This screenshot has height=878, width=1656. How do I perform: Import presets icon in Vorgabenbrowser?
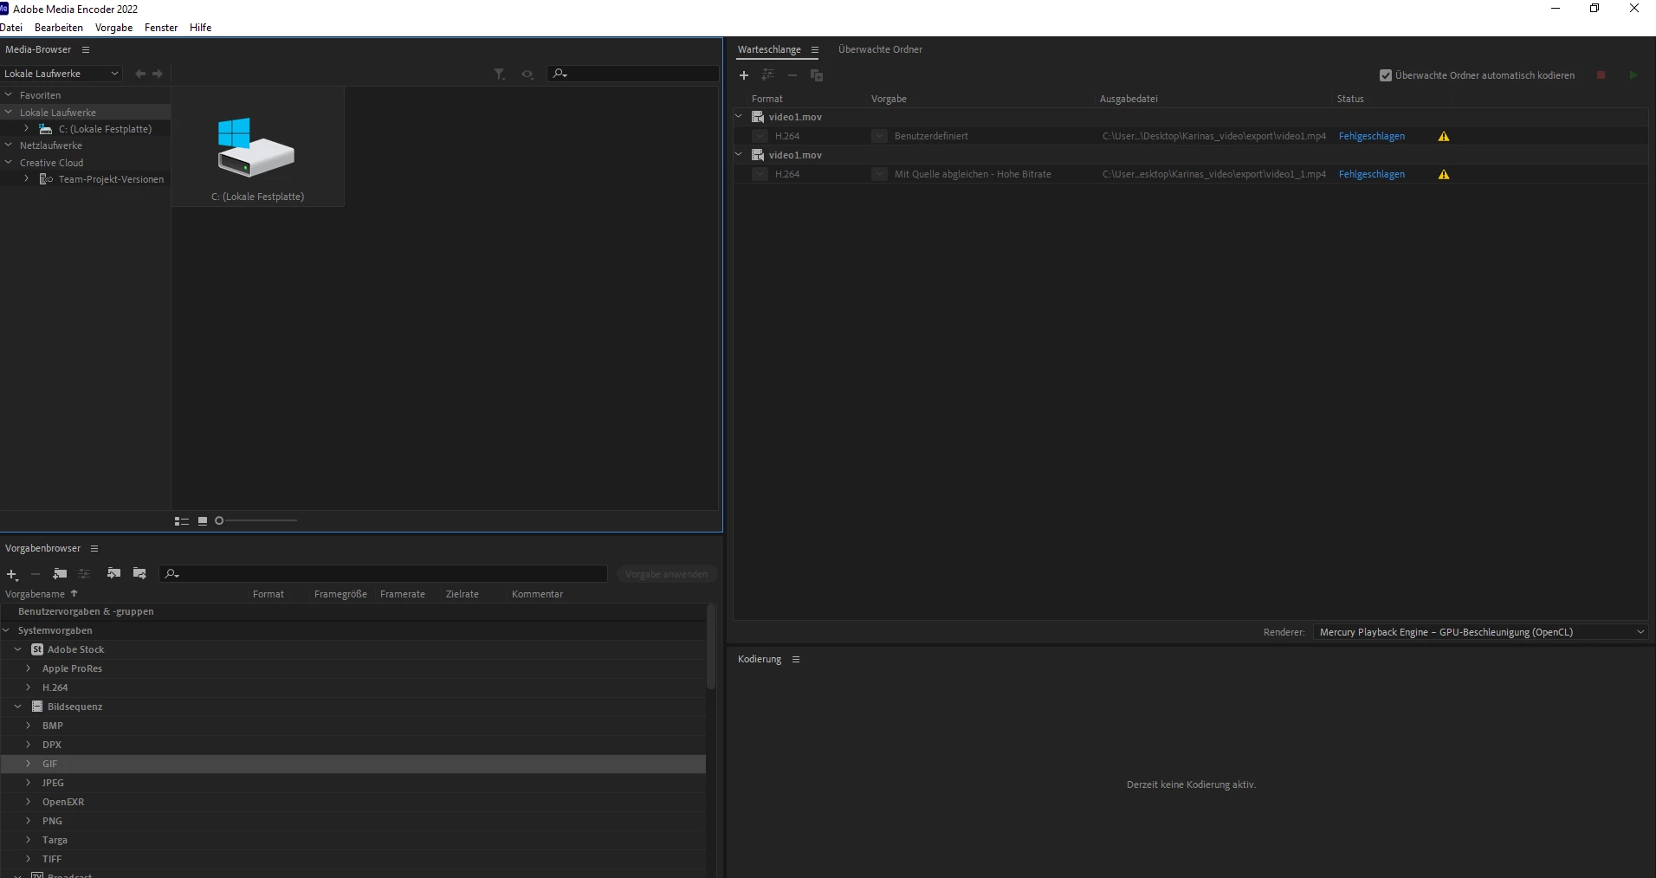[113, 574]
